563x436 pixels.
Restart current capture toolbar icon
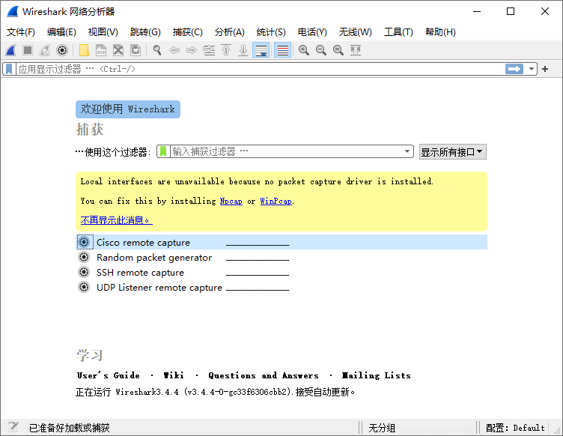tap(45, 50)
